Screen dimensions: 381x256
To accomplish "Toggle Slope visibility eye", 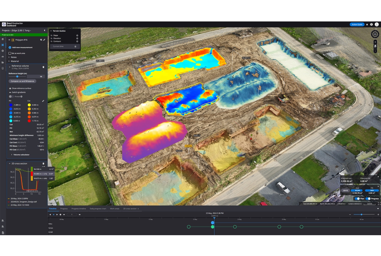I will [x=52, y=36].
